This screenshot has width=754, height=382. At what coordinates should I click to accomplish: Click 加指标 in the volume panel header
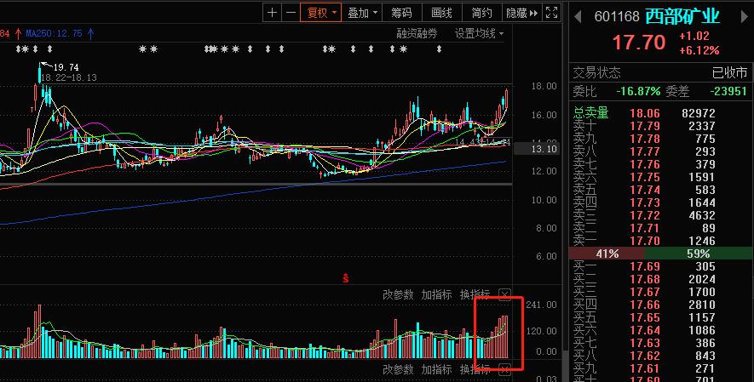coord(436,294)
